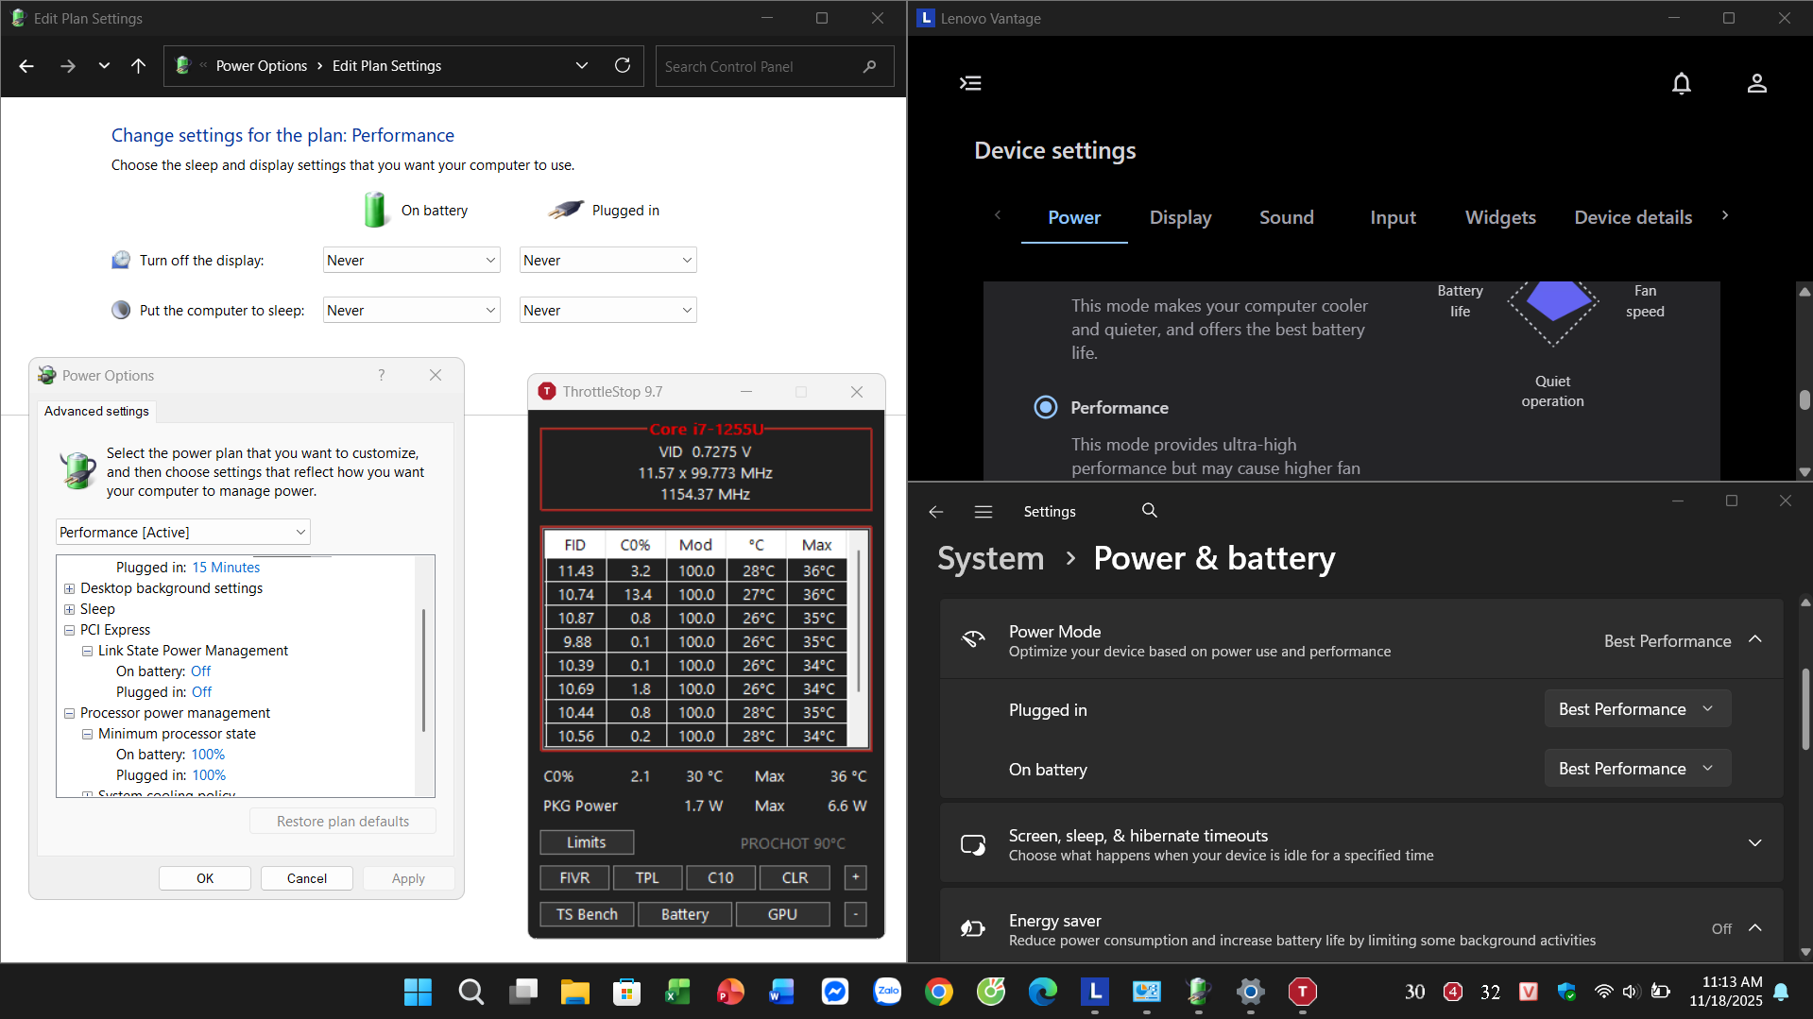Open the Lenovo Vantage account profile
The height and width of the screenshot is (1019, 1813).
pos(1757,83)
